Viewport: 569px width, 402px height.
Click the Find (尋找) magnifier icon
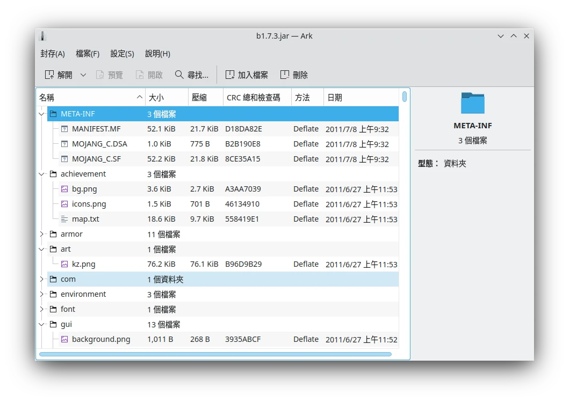(x=179, y=75)
